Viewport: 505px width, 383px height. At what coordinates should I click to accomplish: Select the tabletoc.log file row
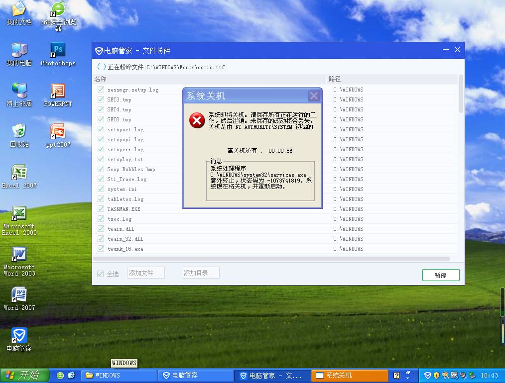coord(275,199)
